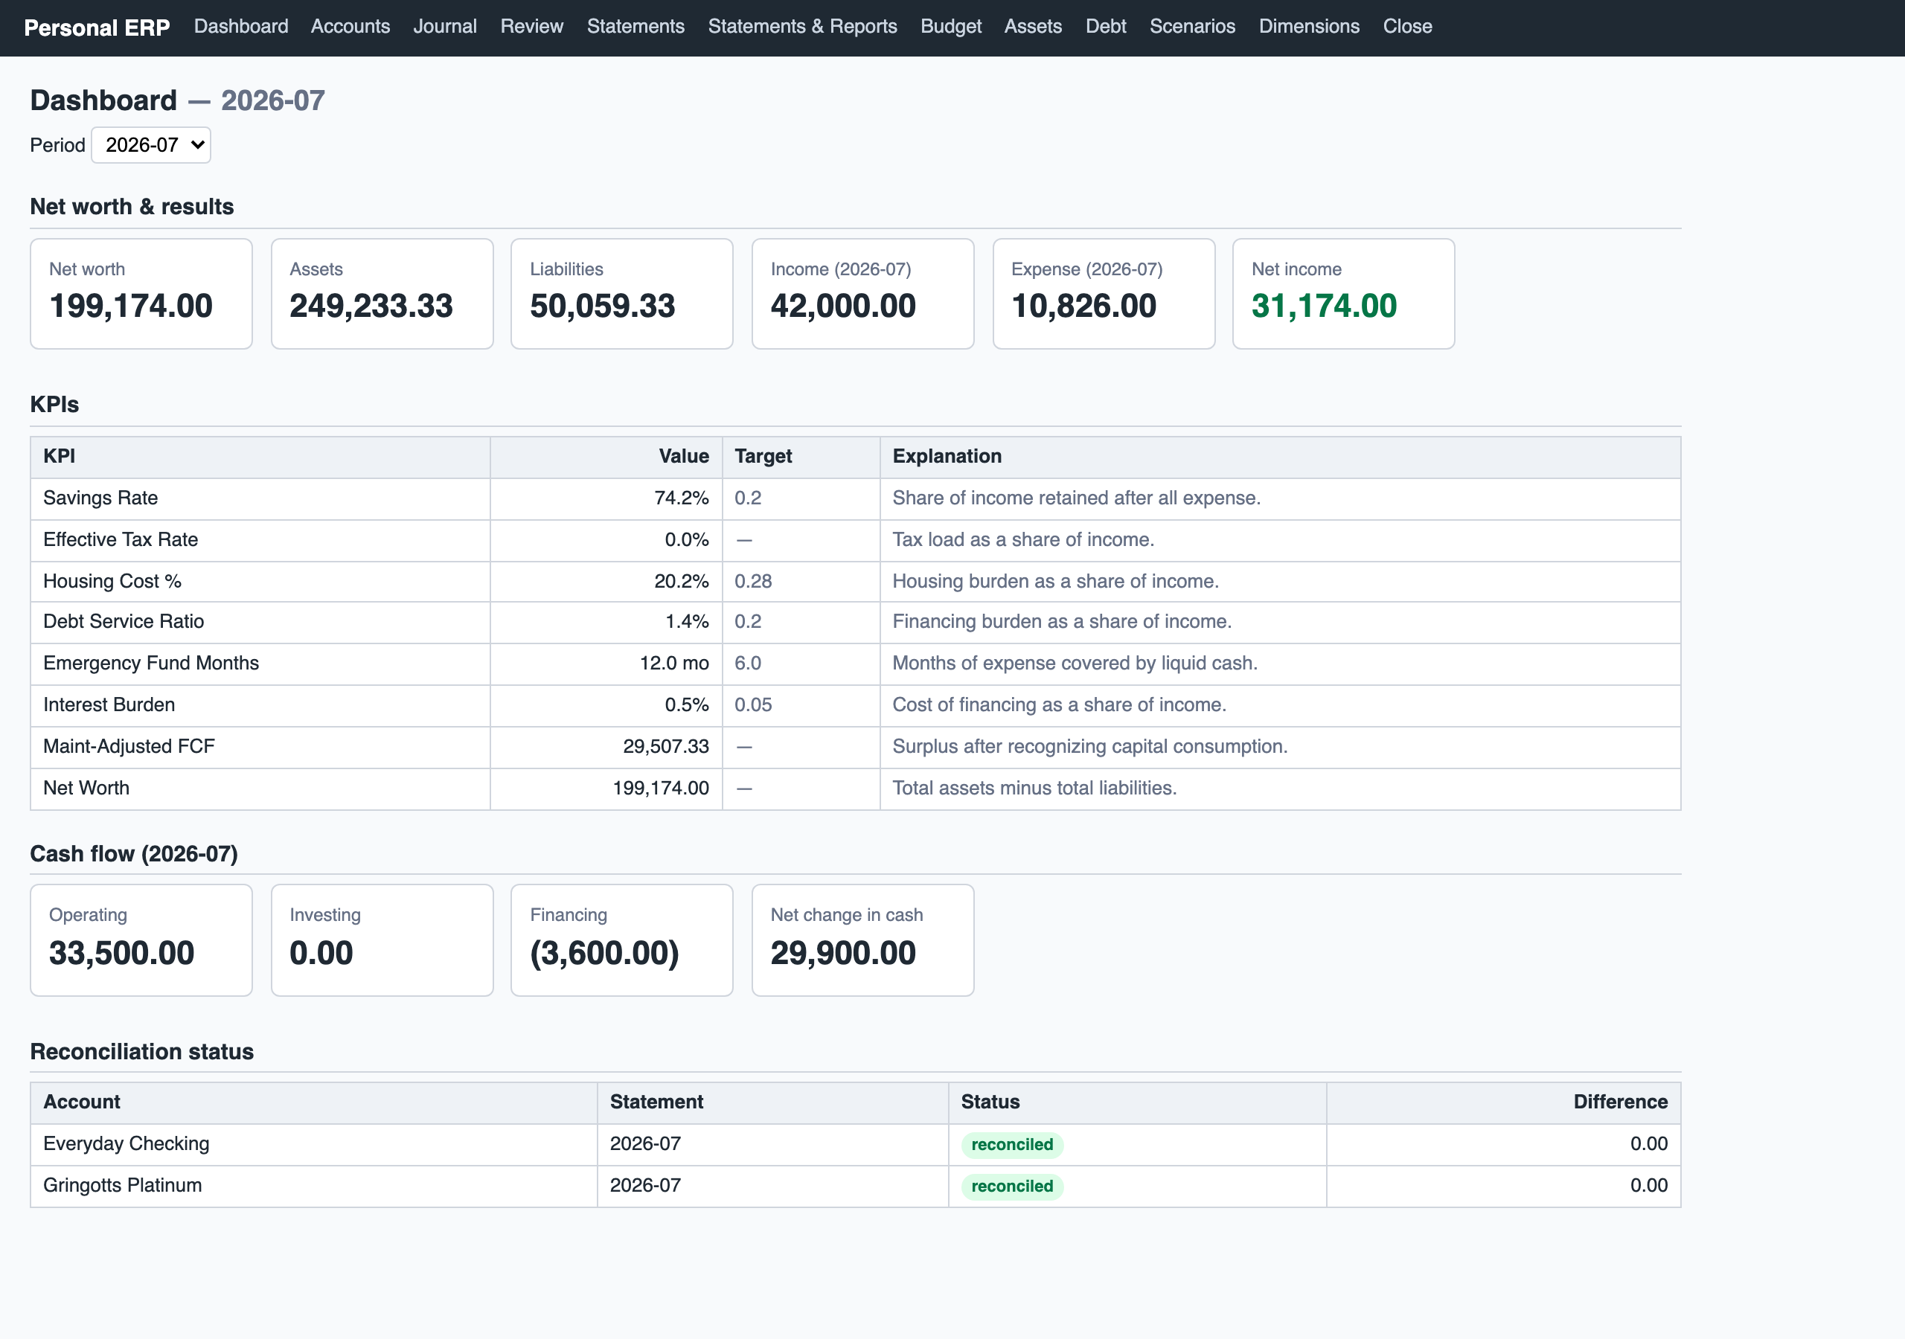This screenshot has height=1339, width=1905.
Task: Navigate to Review
Action: (x=532, y=27)
